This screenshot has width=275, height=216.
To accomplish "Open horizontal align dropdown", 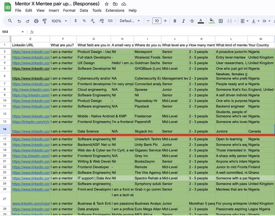I will coord(244,21).
